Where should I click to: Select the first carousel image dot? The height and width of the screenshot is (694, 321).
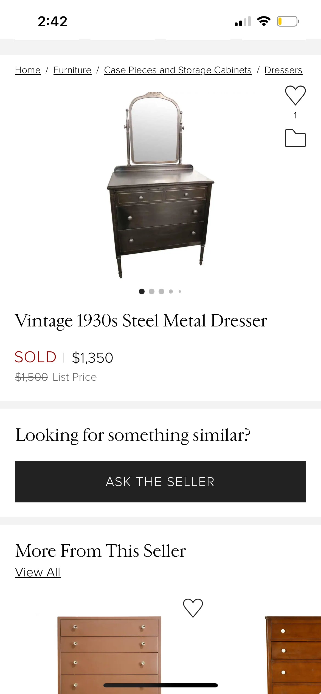click(142, 291)
